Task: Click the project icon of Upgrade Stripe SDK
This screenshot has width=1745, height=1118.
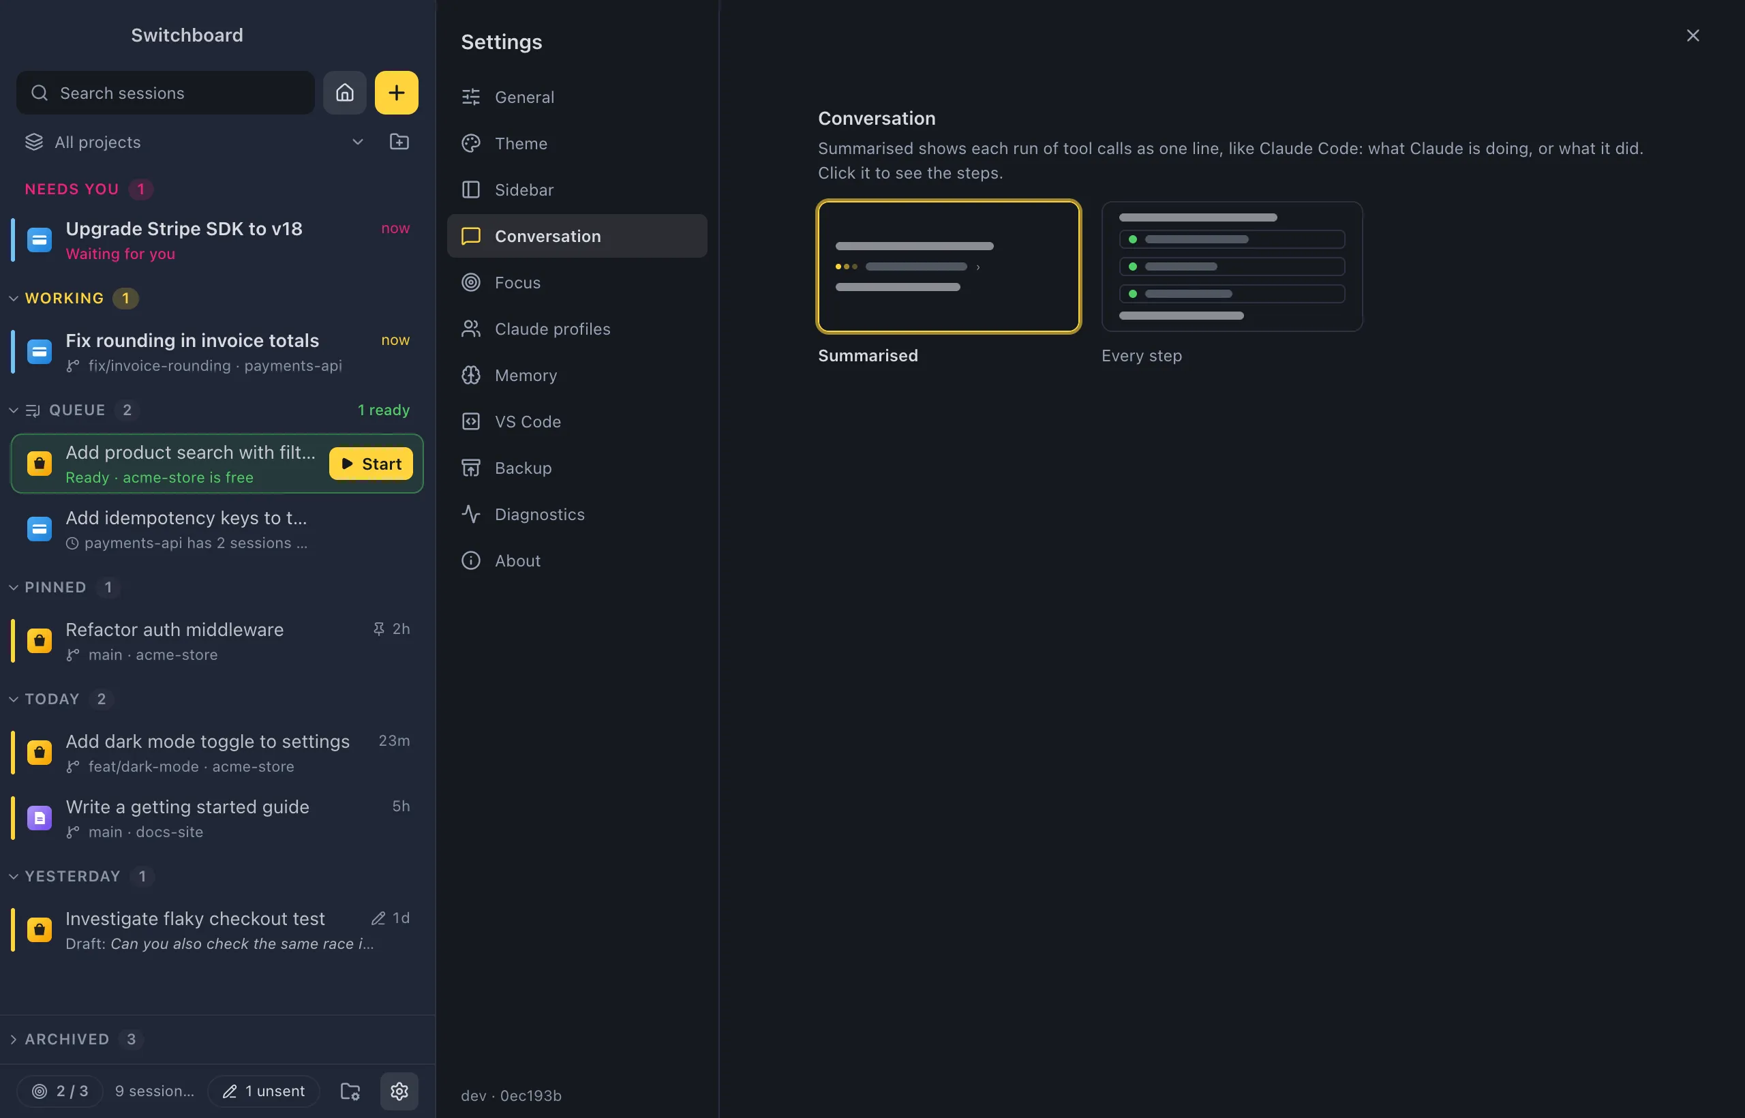Action: tap(40, 239)
